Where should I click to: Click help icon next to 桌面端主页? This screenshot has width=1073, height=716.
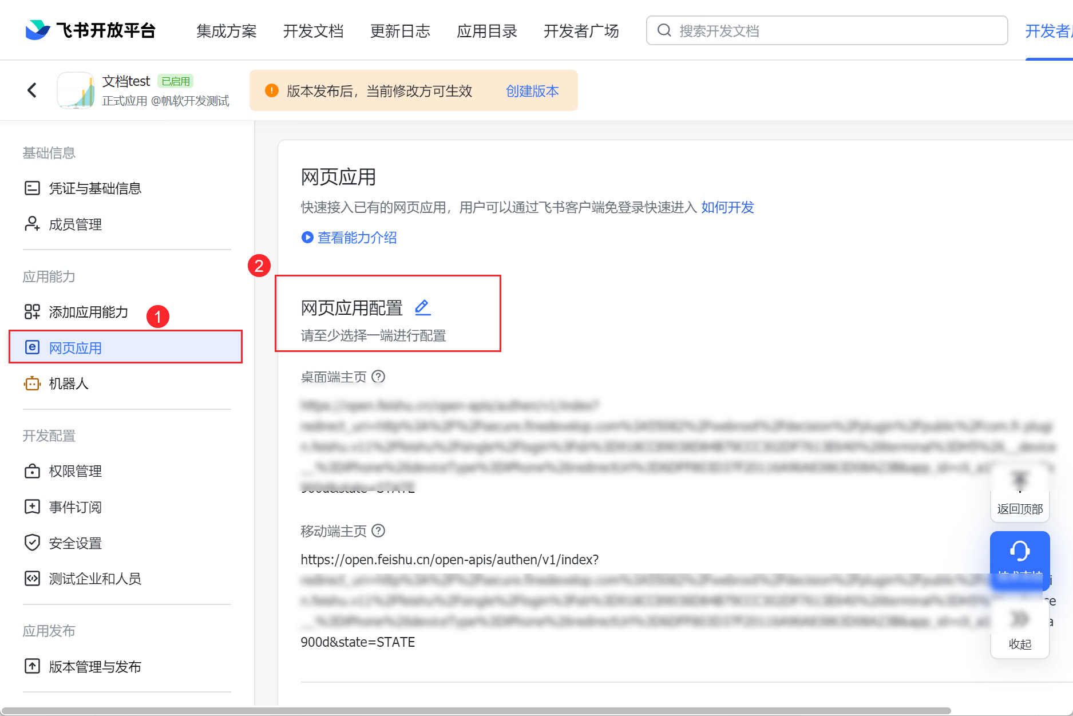378,377
